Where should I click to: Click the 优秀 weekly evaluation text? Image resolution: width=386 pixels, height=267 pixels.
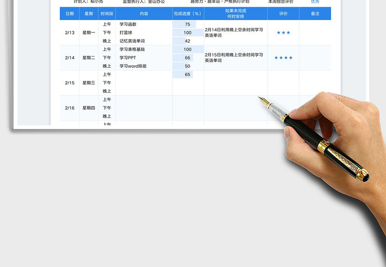[x=315, y=2]
